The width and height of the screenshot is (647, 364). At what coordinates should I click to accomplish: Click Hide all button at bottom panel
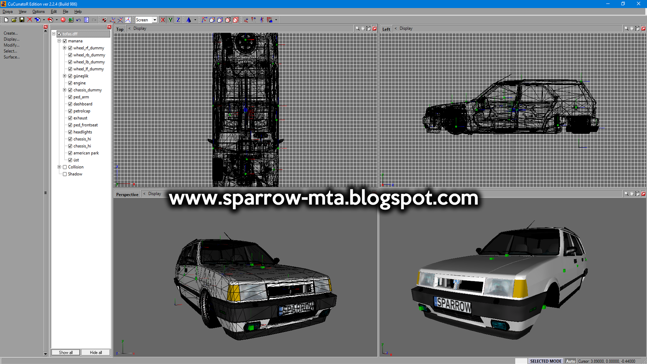tap(96, 353)
